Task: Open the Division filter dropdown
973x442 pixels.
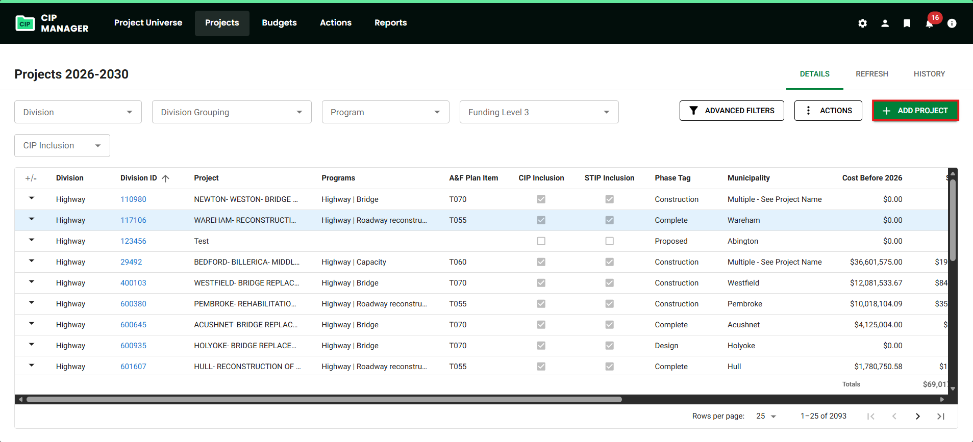Action: click(78, 112)
